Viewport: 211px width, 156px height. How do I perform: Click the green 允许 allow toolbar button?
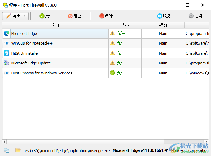coord(46,16)
